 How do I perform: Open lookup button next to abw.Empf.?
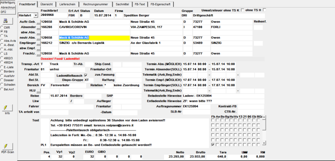[x=38, y=49]
